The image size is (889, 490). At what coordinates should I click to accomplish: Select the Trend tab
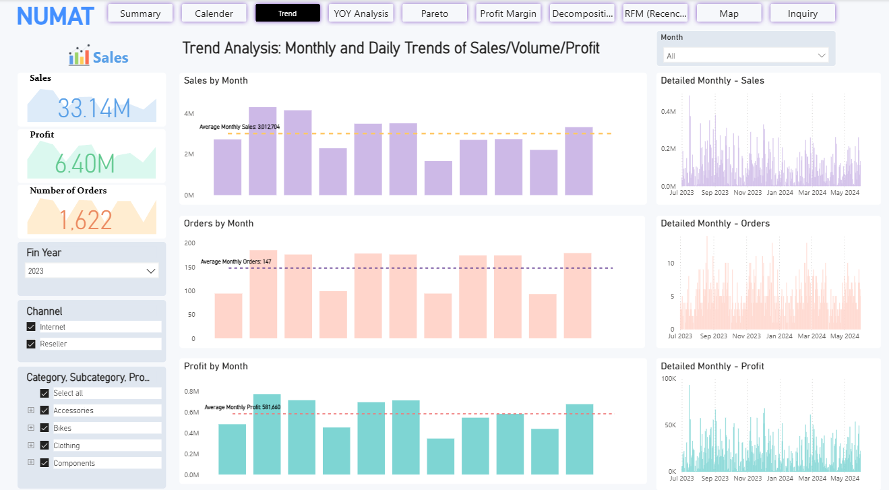tap(287, 13)
